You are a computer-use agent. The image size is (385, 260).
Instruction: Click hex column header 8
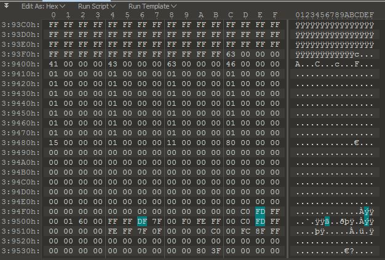172,15
